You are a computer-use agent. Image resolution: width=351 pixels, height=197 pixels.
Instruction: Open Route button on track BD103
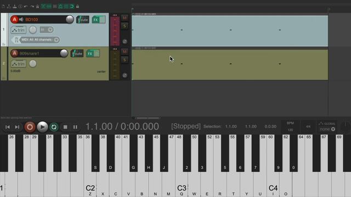(83, 20)
